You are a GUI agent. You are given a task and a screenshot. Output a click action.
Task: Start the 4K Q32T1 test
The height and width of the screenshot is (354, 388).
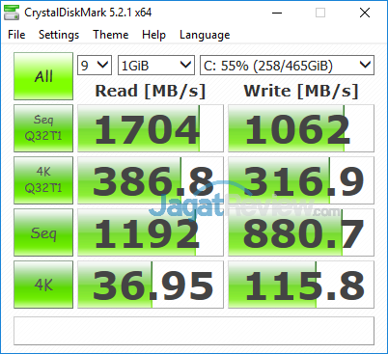[43, 180]
